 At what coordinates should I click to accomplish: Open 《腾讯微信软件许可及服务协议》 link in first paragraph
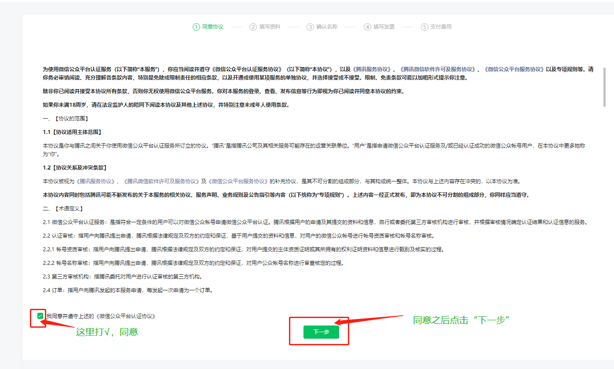439,69
